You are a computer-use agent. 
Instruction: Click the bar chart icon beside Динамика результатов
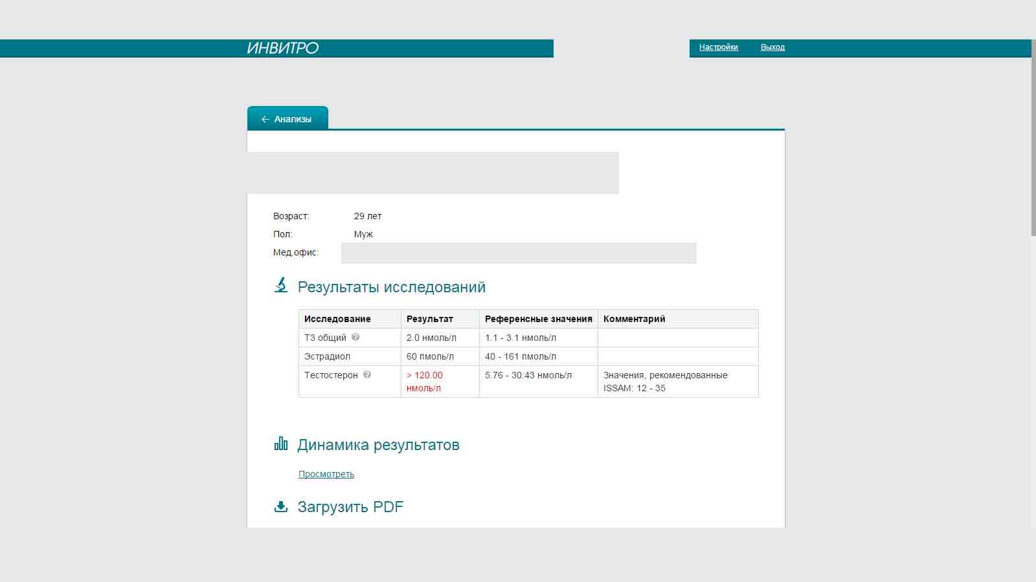281,443
